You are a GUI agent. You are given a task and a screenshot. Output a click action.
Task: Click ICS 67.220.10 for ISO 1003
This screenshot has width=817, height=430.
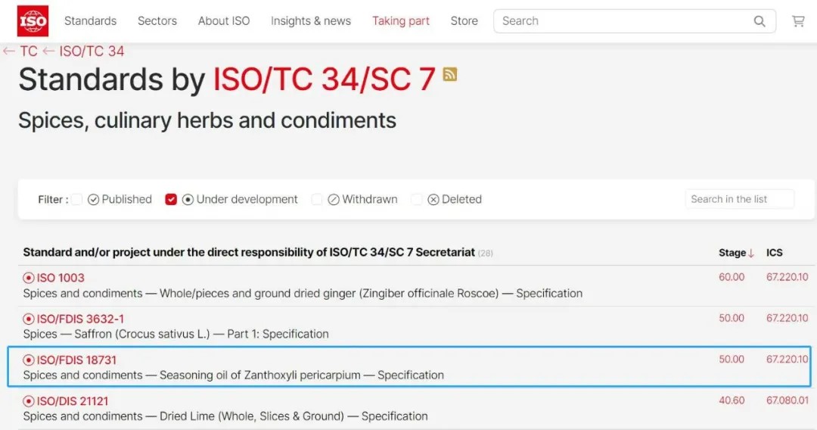(787, 277)
